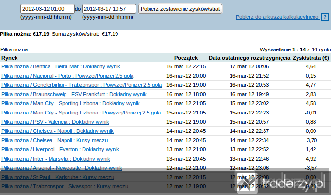Viewport: 331px width, 195px height.
Task: Open Chelsea - Napoli Kursy meczu link
Action: (55, 140)
